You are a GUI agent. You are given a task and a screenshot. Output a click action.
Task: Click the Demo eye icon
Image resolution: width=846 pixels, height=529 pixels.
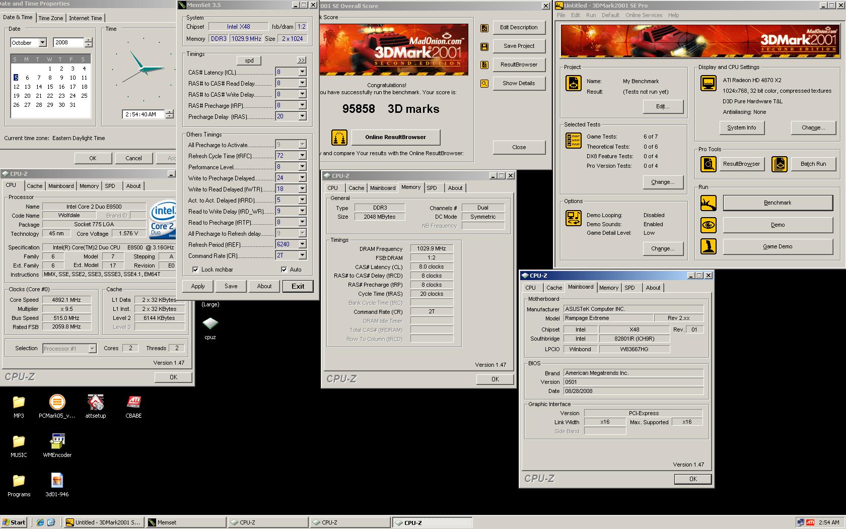[709, 225]
